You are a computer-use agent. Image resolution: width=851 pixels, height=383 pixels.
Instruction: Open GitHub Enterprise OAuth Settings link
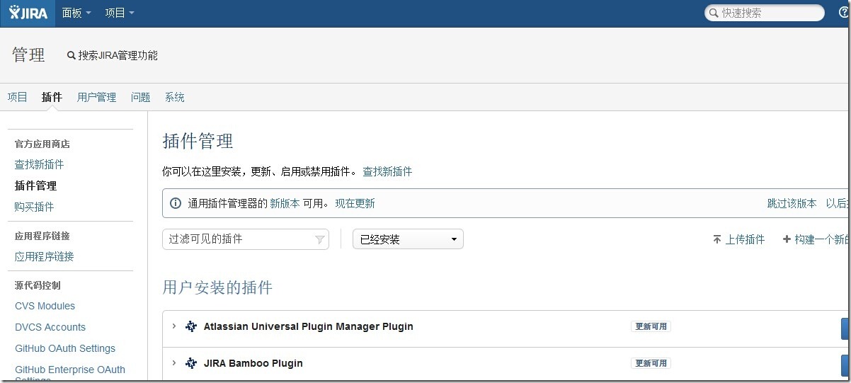pos(70,374)
